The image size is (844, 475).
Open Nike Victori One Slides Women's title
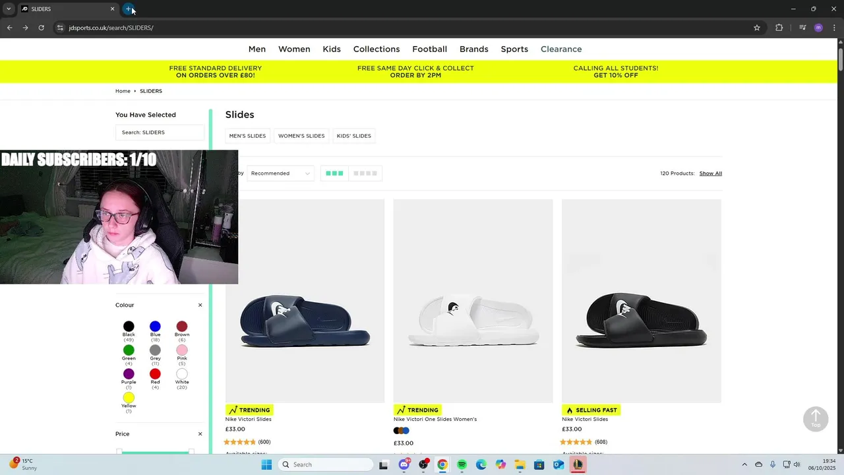click(435, 420)
